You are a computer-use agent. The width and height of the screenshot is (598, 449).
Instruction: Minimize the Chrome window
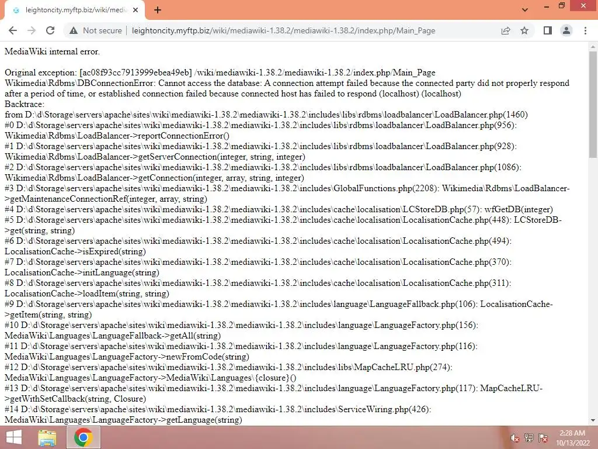pyautogui.click(x=547, y=6)
